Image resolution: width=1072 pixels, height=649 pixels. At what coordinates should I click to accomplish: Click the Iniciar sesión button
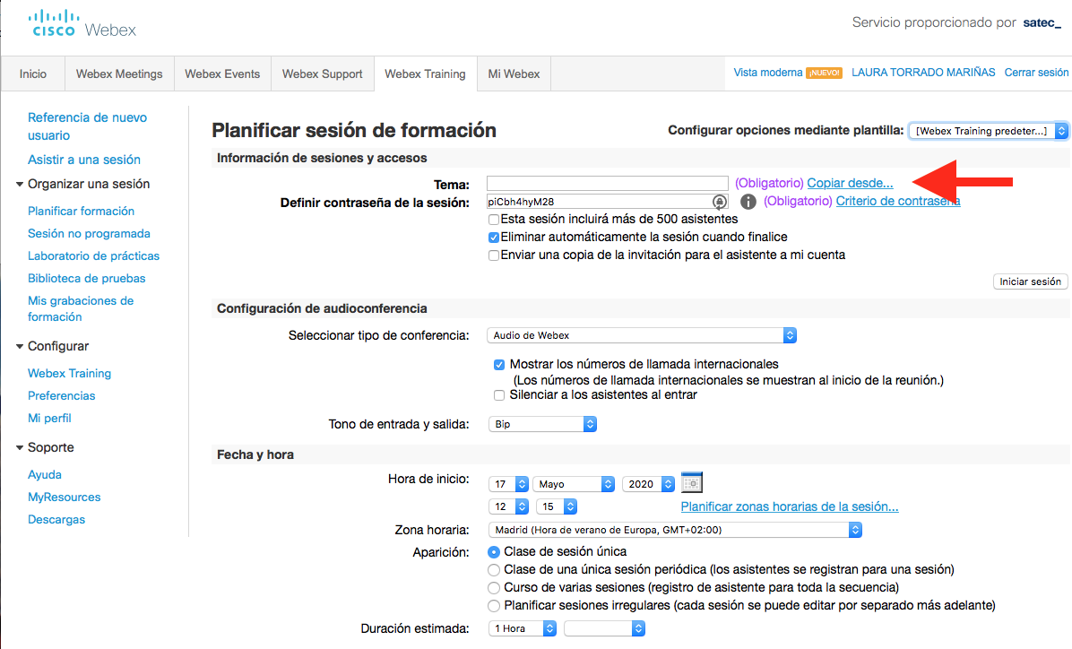(x=1030, y=281)
